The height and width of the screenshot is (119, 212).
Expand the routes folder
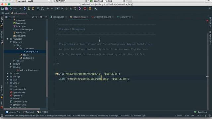7,73
